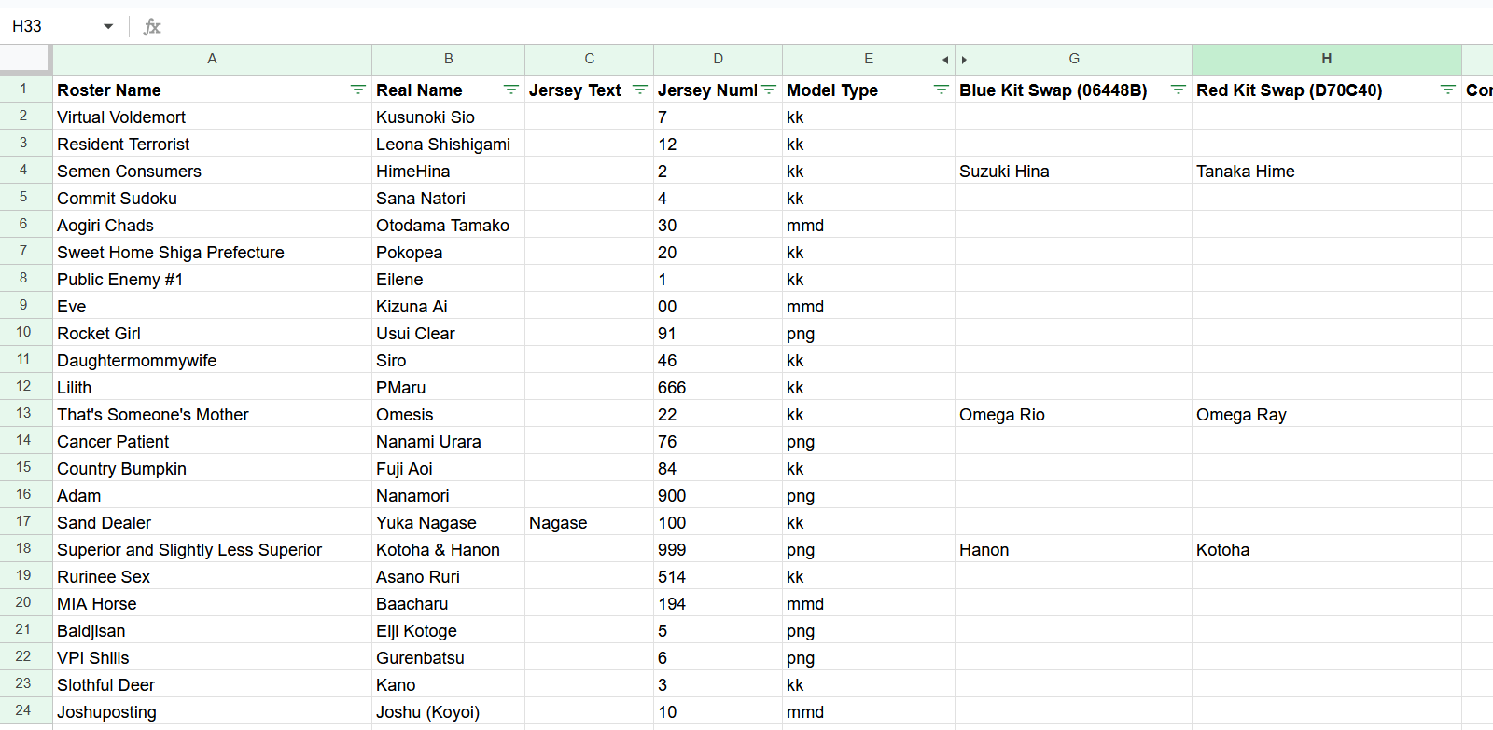Open the Blue Kit Swap column filter
Viewport: 1493px width, 730px height.
click(x=1178, y=90)
